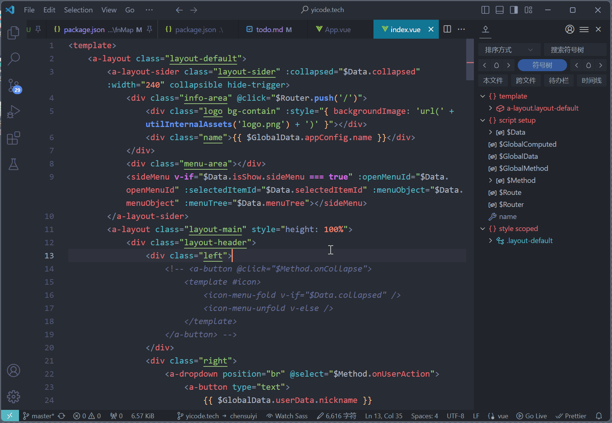The width and height of the screenshot is (612, 423).
Task: Open the Run and Debug view
Action: [14, 112]
